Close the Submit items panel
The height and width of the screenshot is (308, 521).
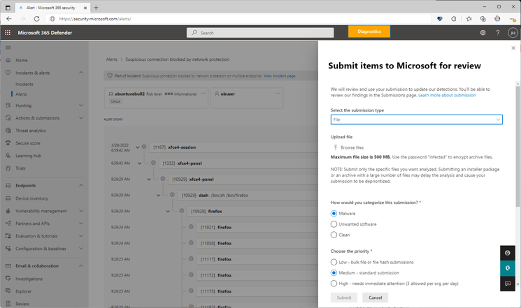click(x=513, y=48)
